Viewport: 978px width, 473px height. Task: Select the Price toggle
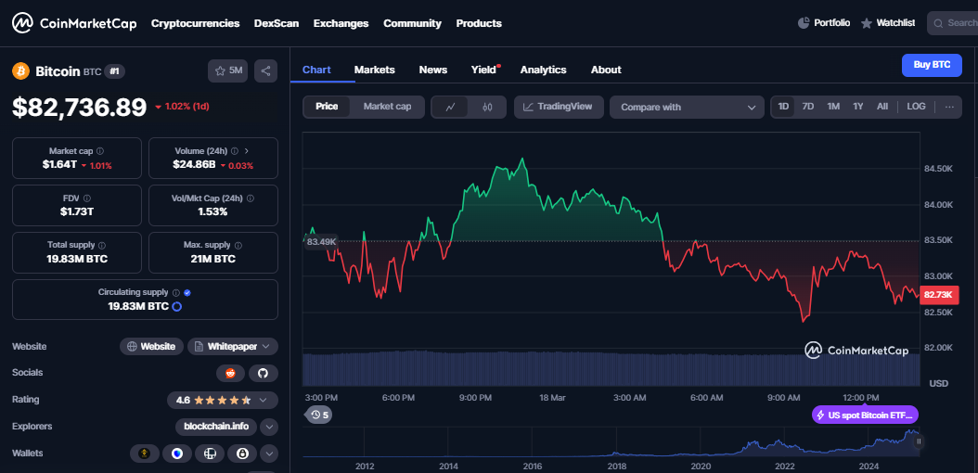(x=327, y=107)
